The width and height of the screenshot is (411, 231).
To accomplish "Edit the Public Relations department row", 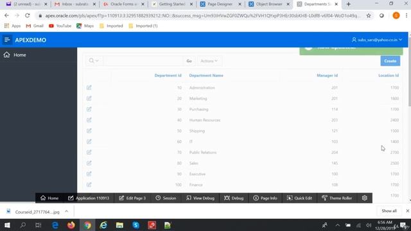I will pyautogui.click(x=89, y=152).
